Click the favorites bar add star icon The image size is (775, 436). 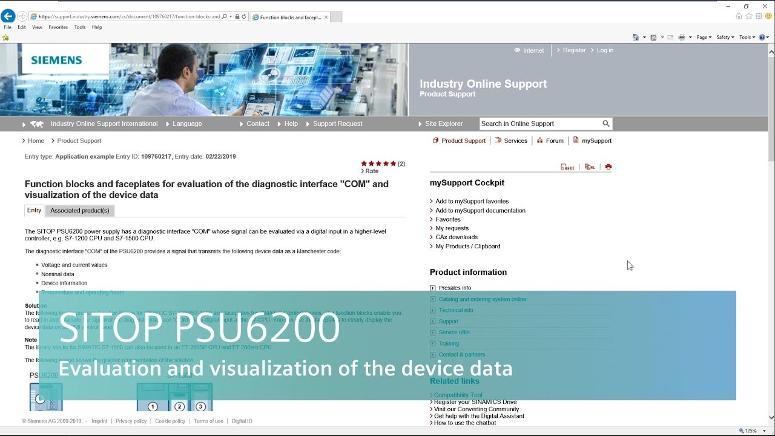click(x=6, y=38)
